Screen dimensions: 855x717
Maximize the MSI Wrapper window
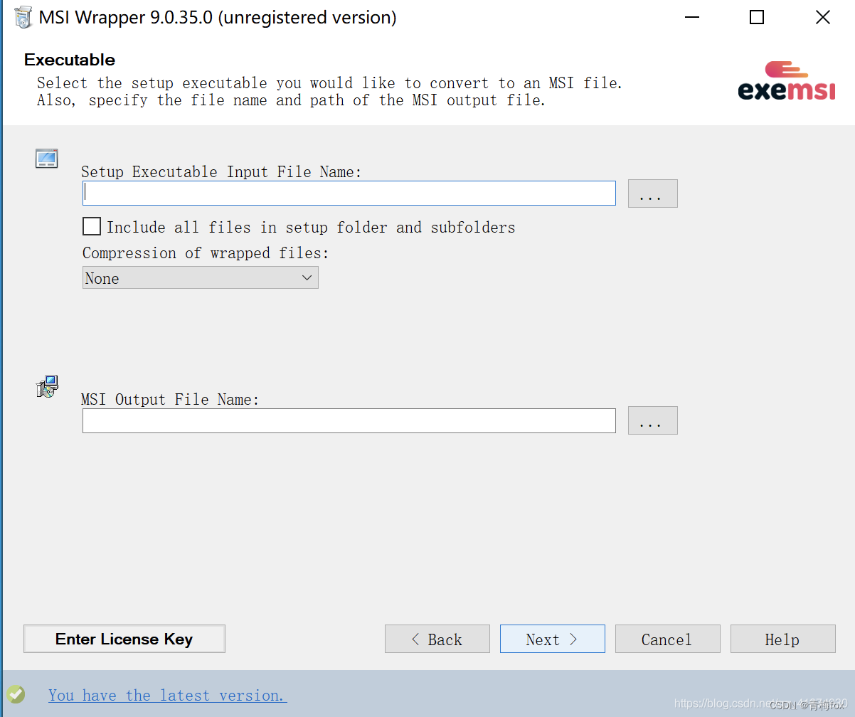pos(757,17)
